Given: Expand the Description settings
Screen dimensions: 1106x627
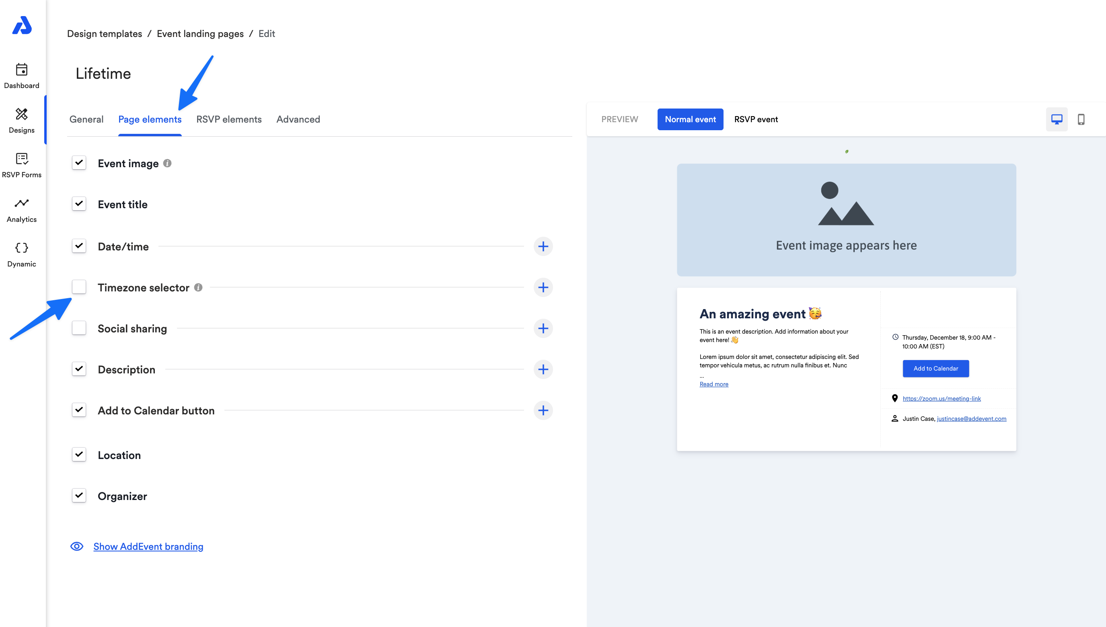Looking at the screenshot, I should (x=543, y=369).
